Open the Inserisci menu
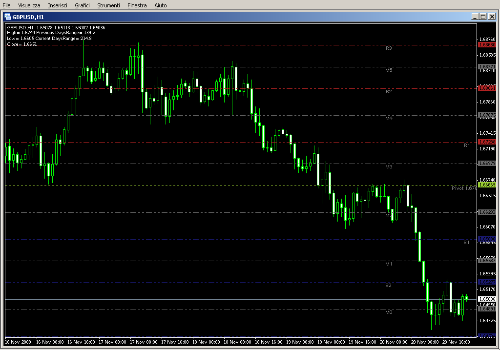Viewport: 500px width, 350px height. [58, 5]
